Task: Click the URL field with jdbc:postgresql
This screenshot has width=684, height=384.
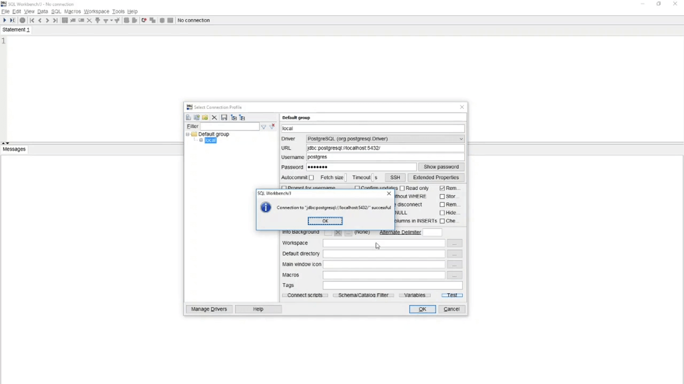Action: pos(385,148)
